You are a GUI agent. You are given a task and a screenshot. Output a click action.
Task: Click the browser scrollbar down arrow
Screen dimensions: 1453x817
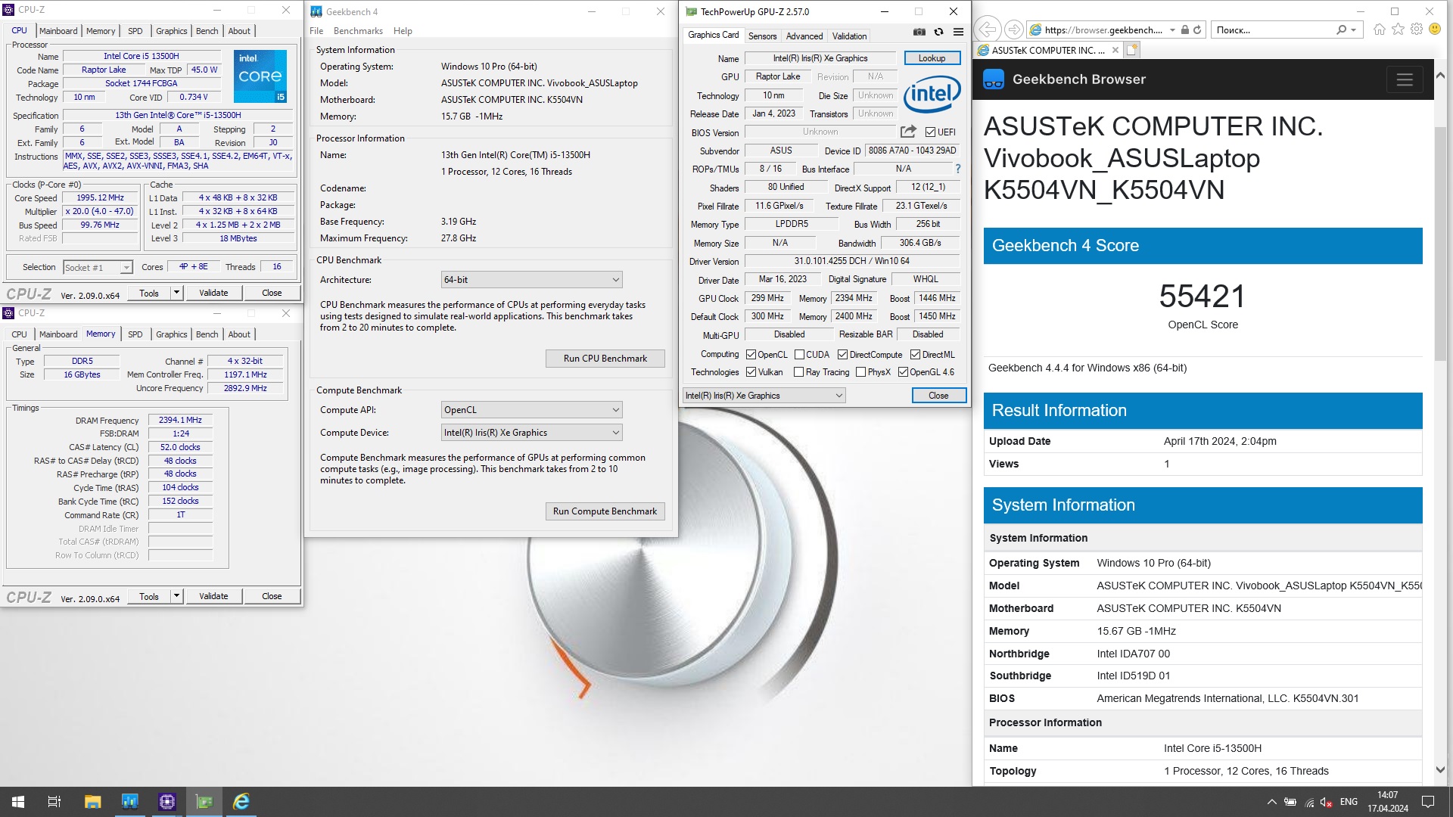pyautogui.click(x=1440, y=769)
